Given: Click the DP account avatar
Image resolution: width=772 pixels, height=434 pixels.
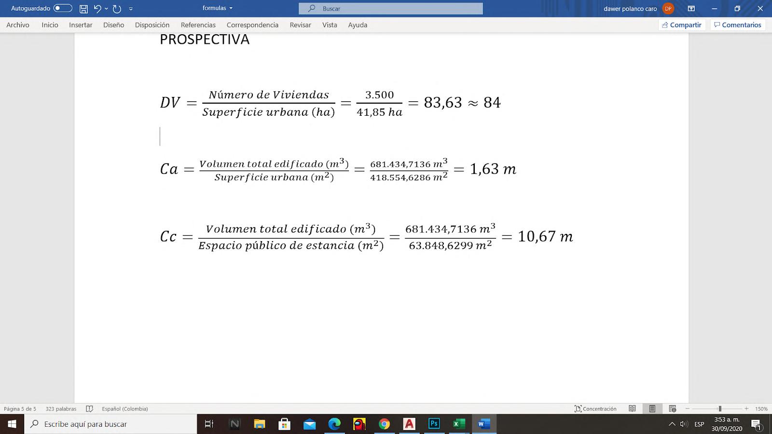Looking at the screenshot, I should (x=668, y=9).
